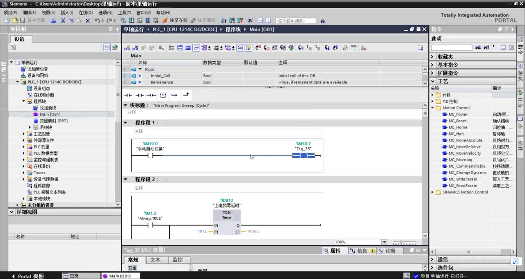Click the editor vertical scrollbar down arrow

pos(425,236)
